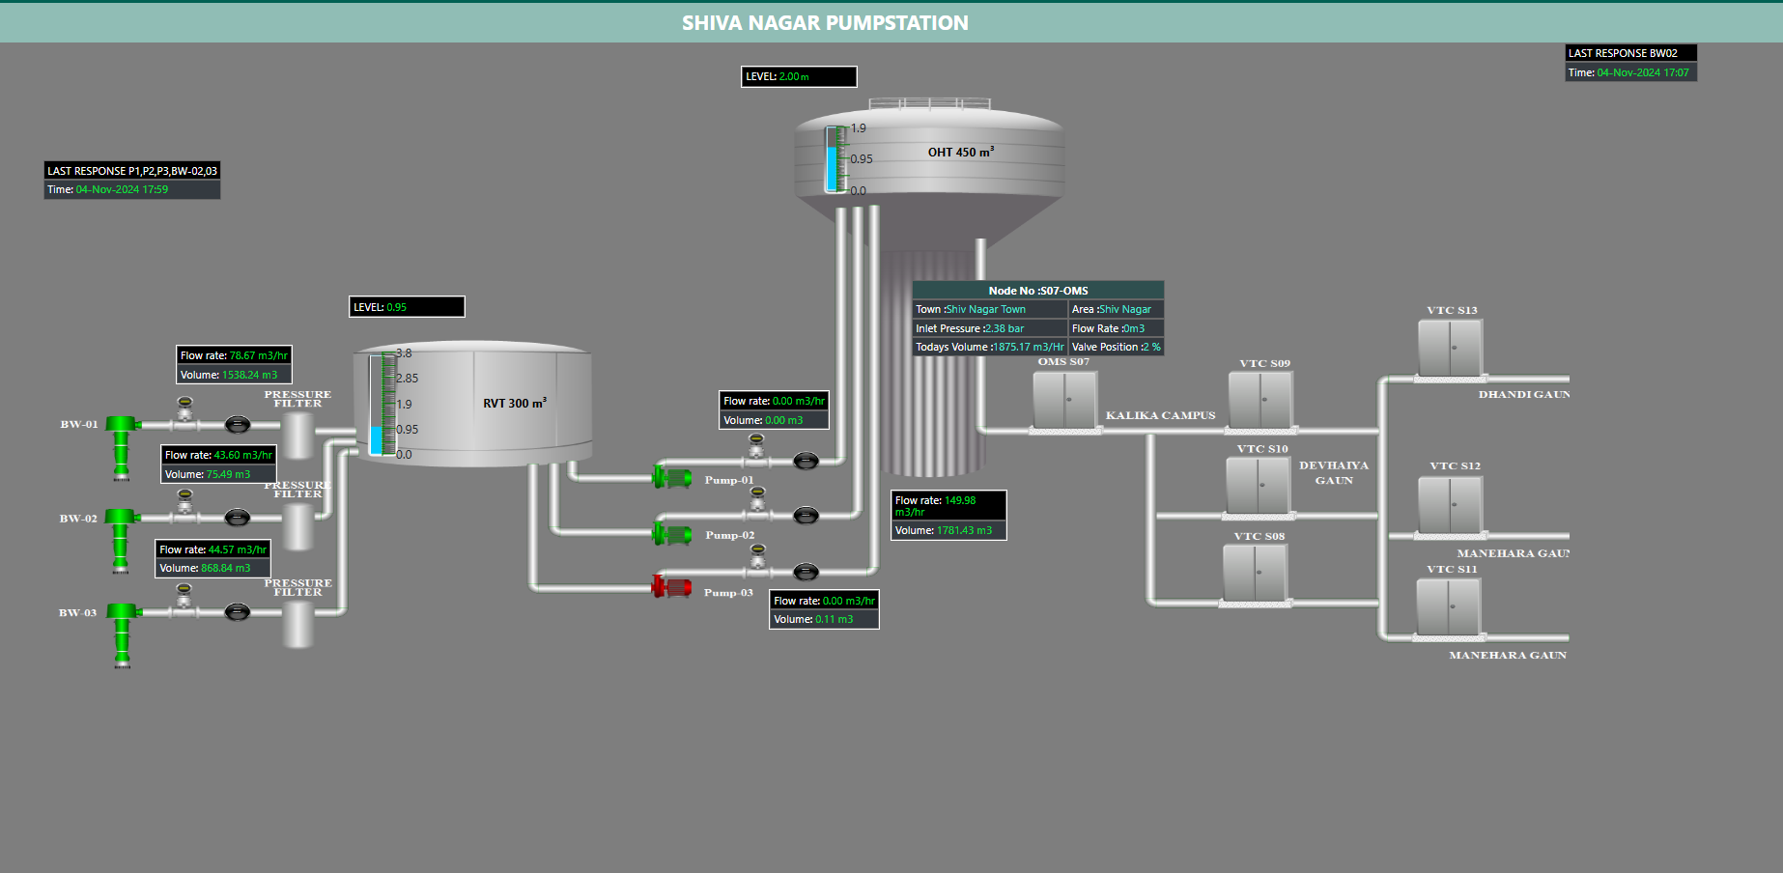Click the OHT LEVEL 2.00m readout
The height and width of the screenshot is (873, 1783).
click(799, 76)
